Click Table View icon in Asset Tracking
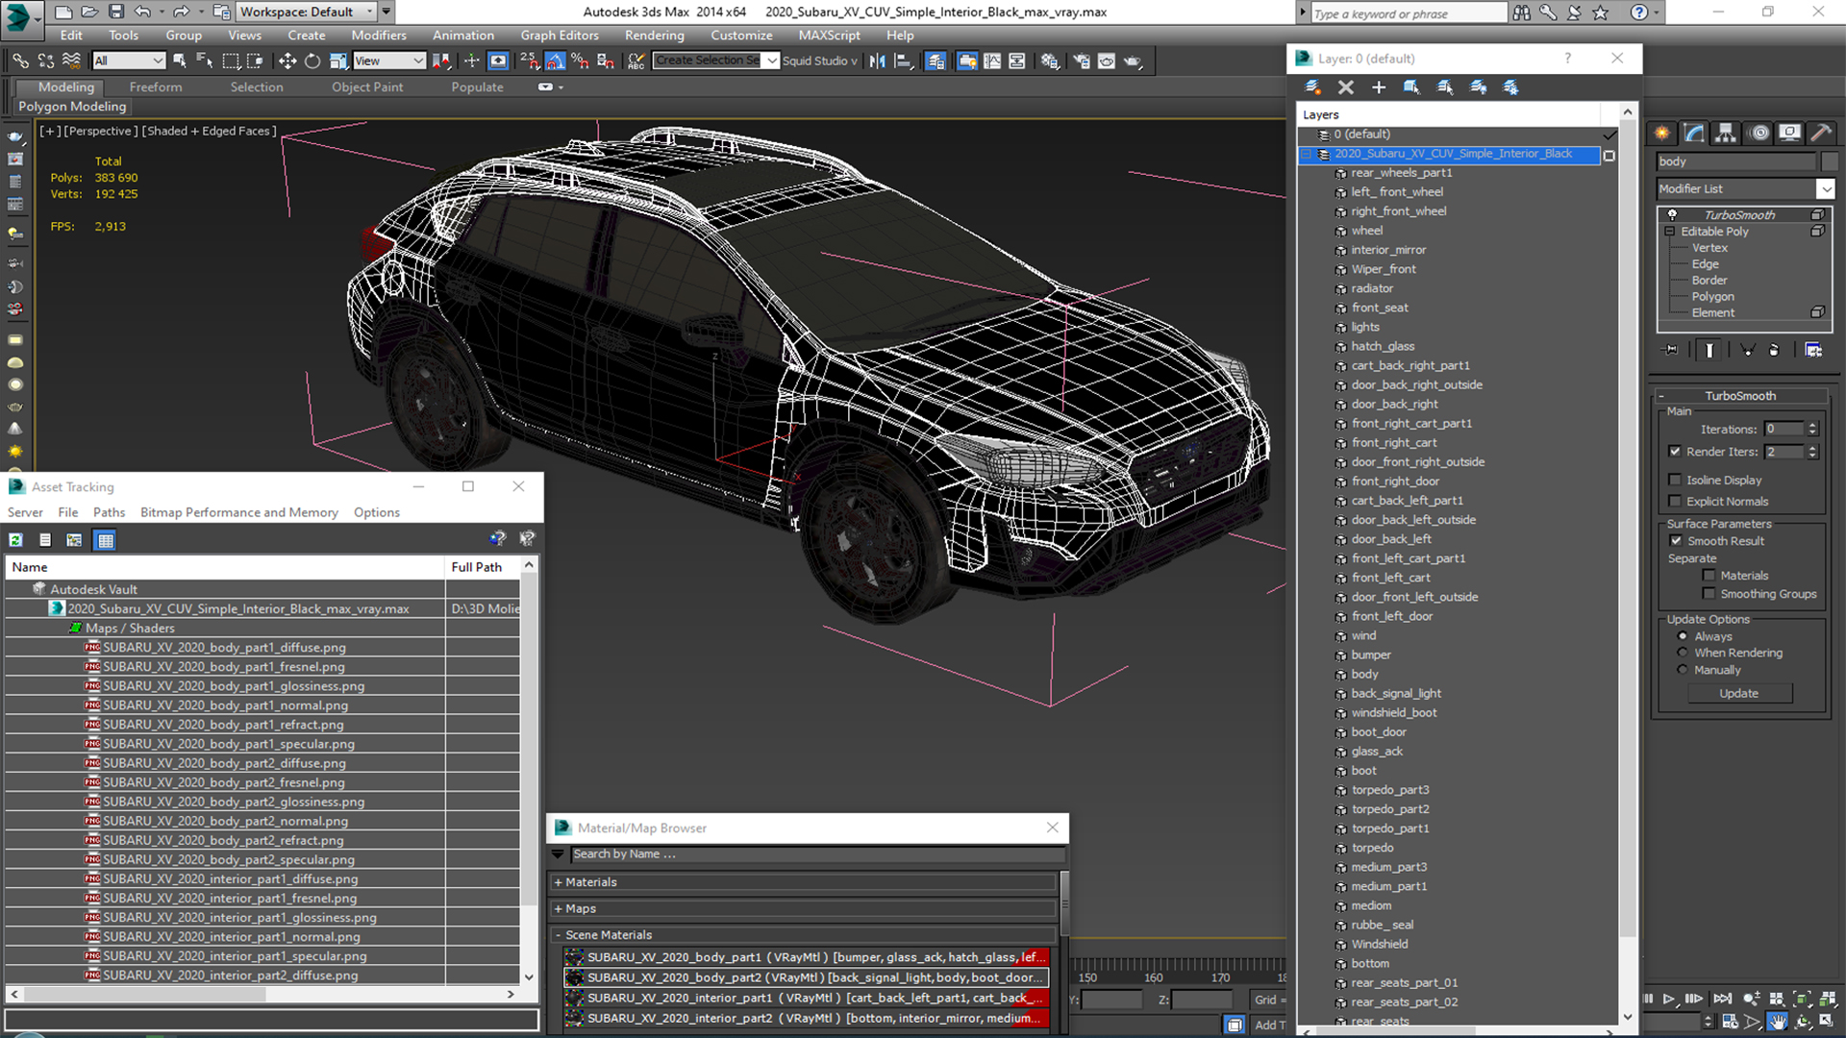The image size is (1846, 1038). pos(106,540)
